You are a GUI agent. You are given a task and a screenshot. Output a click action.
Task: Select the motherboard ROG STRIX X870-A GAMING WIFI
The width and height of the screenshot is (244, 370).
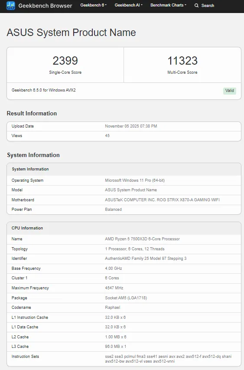click(162, 200)
